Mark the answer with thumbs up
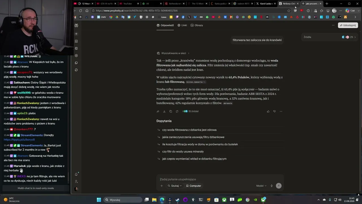Image resolution: width=362 pixels, height=204 pixels. pyautogui.click(x=268, y=111)
